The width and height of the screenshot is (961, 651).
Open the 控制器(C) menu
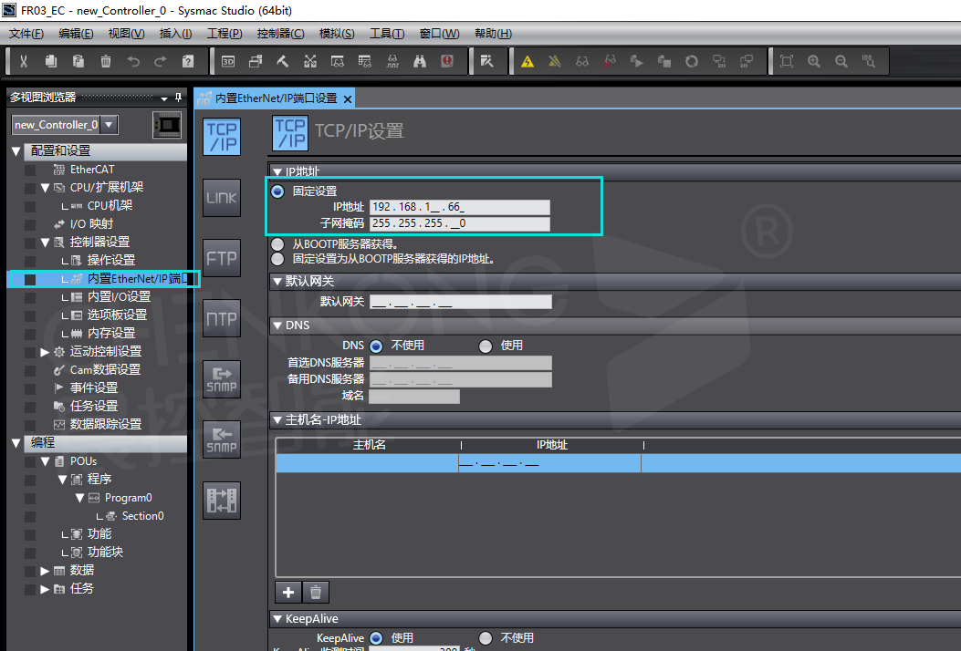(280, 34)
